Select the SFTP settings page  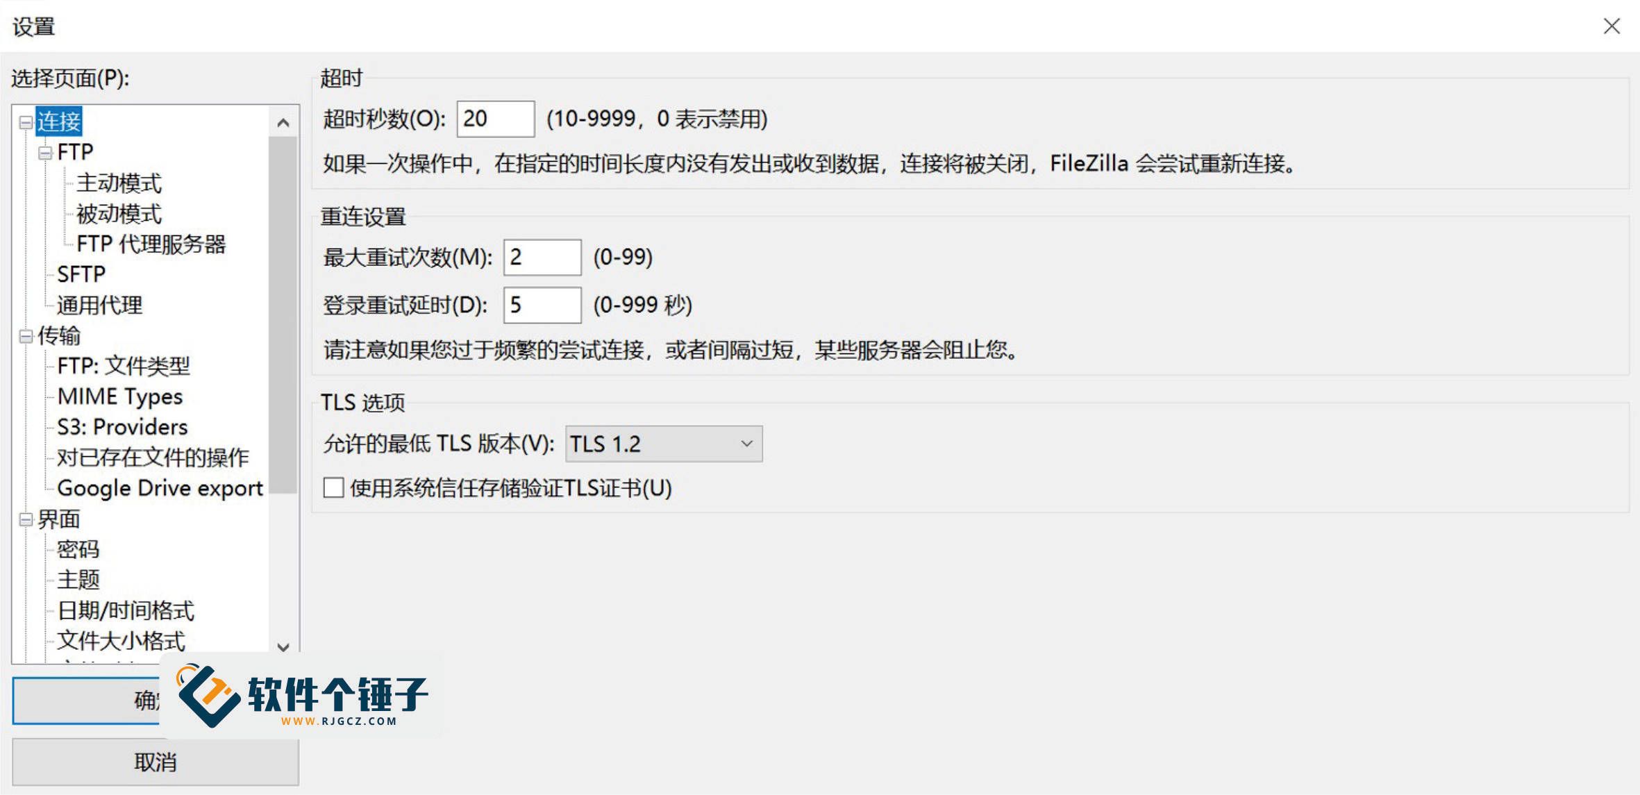pos(81,274)
